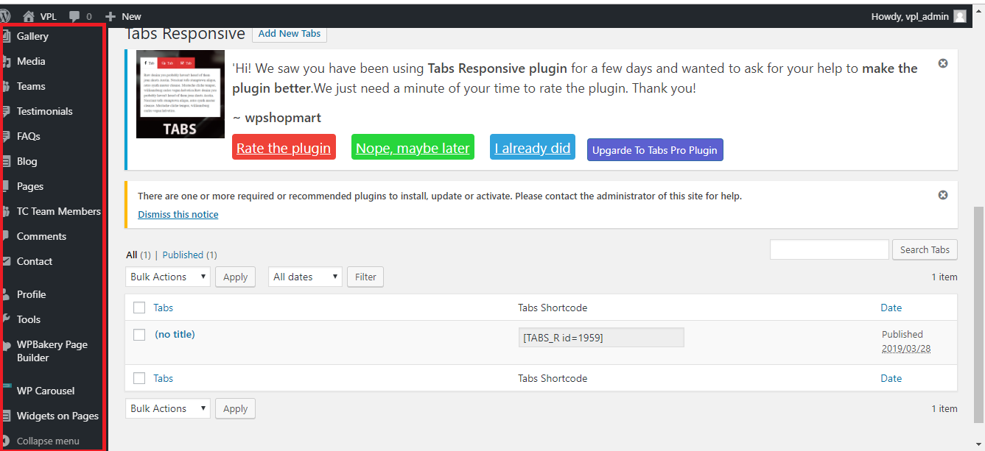
Task: Open the bottom Bulk Actions dropdown
Action: 168,408
